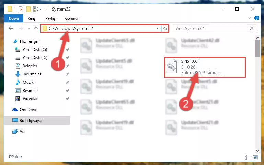Switch to the Görünüm tab
Screen dimensions: 264x165
(73, 18)
